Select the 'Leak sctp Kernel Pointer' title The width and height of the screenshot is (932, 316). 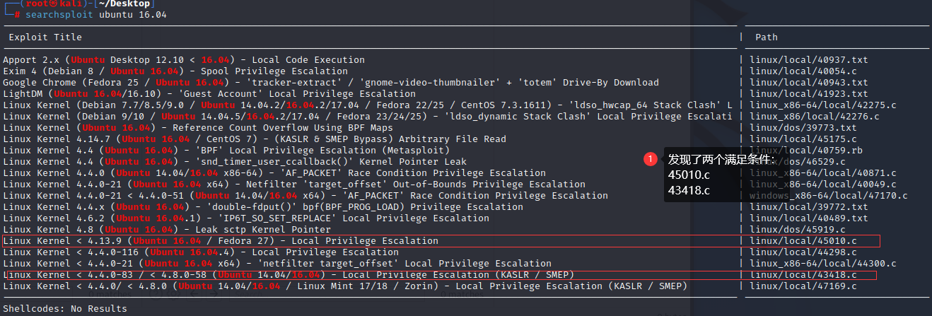tap(167, 230)
